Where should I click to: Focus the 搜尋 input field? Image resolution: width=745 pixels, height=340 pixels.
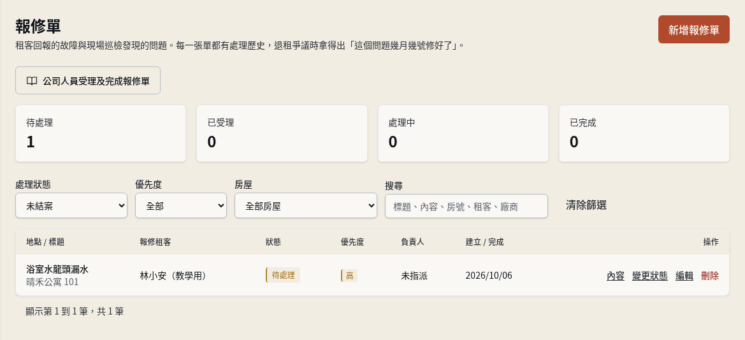tap(467, 207)
